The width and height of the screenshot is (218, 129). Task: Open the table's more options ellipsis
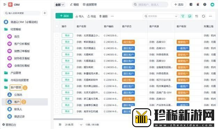pos(210,16)
